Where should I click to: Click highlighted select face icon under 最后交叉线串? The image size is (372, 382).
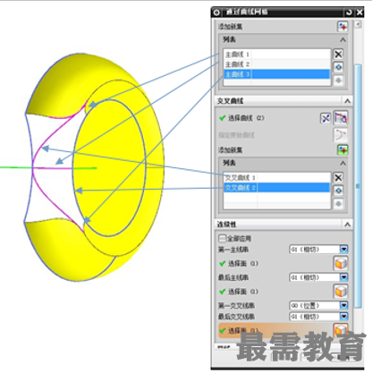pos(341,330)
